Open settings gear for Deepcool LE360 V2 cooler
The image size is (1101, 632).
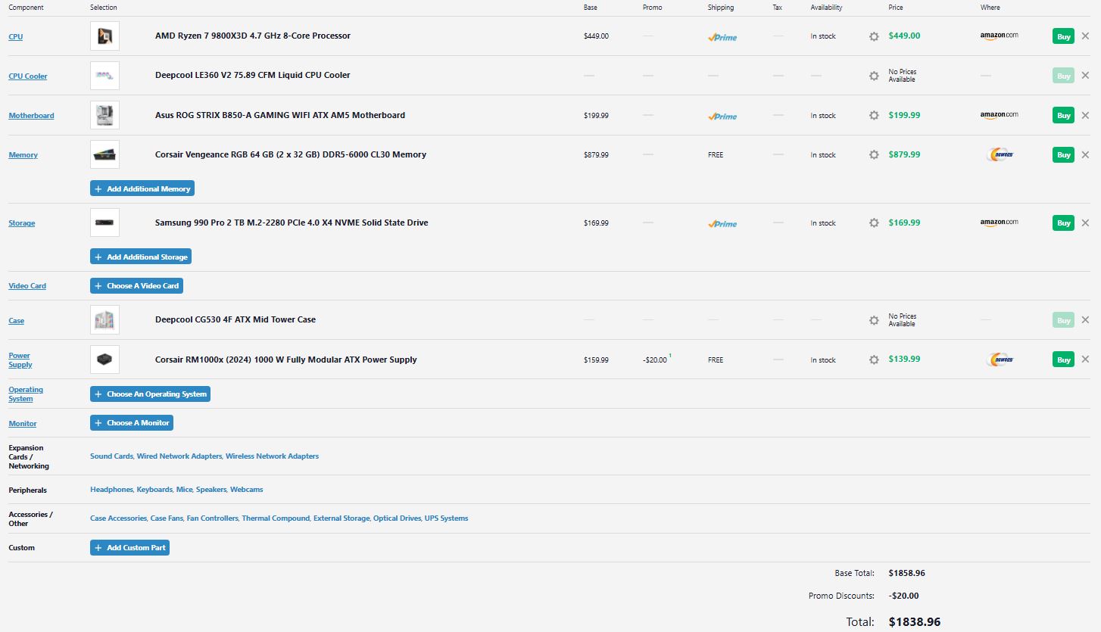(874, 76)
